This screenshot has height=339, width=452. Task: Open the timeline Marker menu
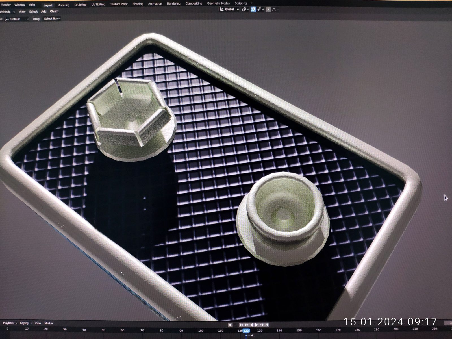(x=49, y=323)
